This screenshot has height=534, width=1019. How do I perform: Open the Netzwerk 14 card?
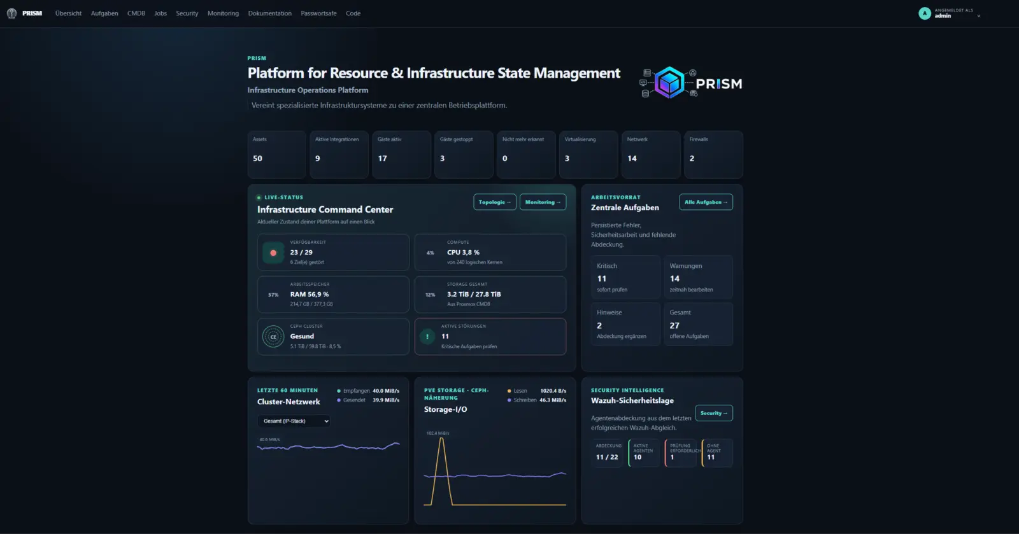click(652, 155)
